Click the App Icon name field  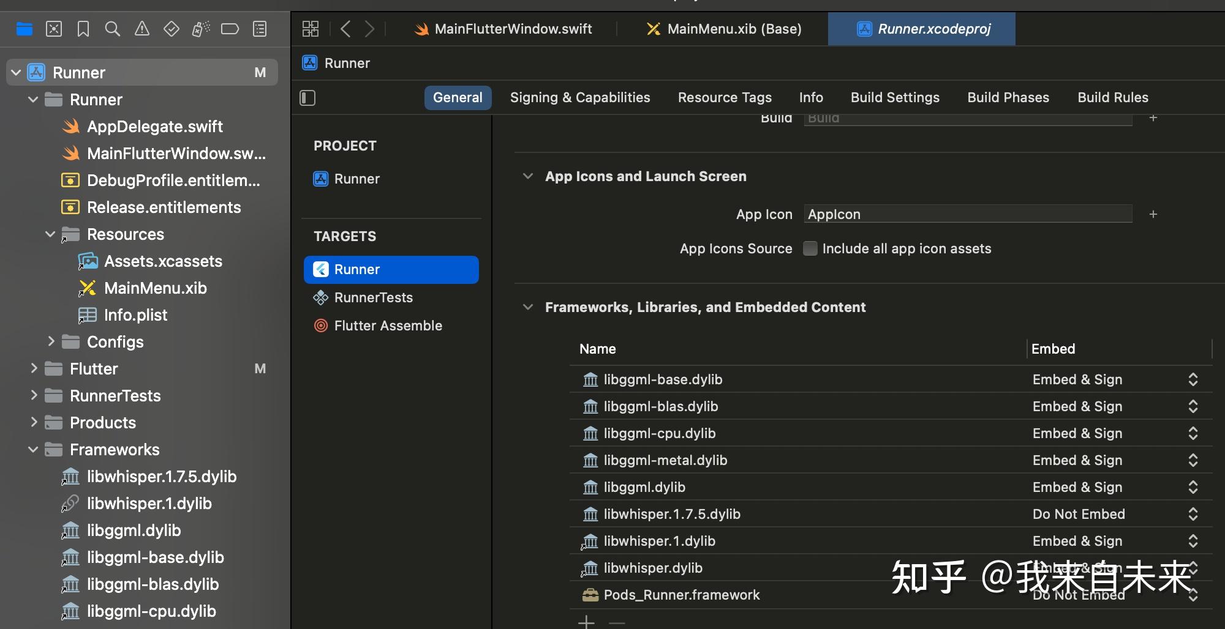967,214
